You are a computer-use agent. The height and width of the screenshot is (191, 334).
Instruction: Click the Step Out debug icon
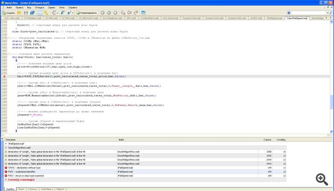136,13
